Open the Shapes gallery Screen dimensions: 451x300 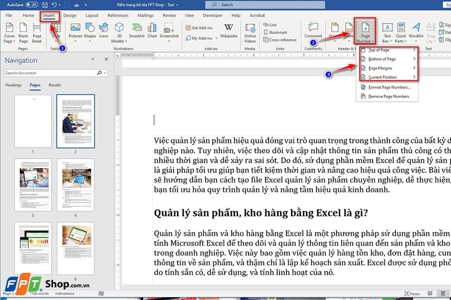pyautogui.click(x=90, y=33)
